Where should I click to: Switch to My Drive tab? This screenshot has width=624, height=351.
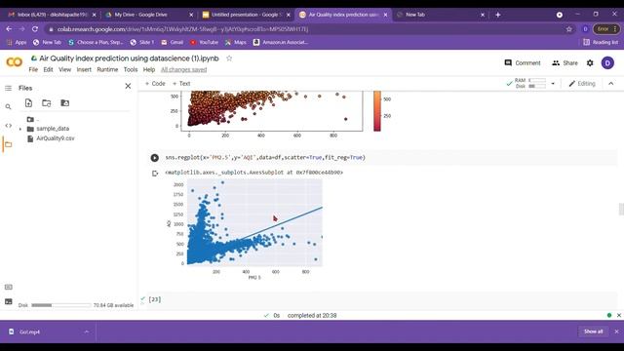point(148,15)
